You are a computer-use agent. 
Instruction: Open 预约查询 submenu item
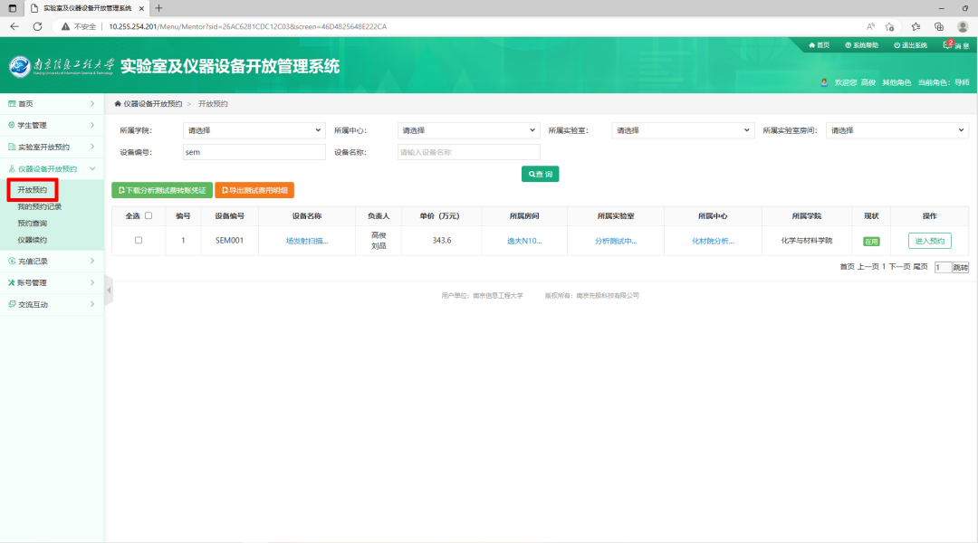[32, 224]
